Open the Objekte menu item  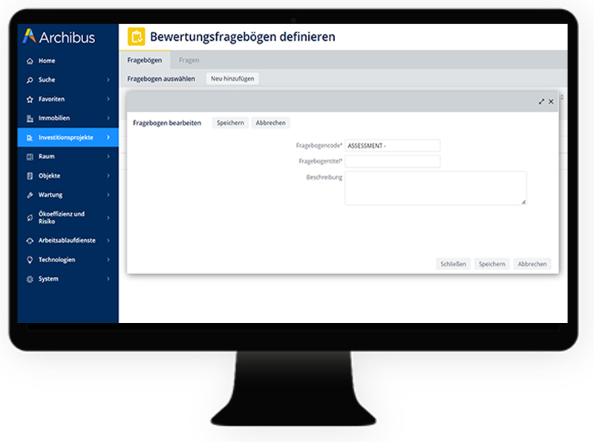68,175
